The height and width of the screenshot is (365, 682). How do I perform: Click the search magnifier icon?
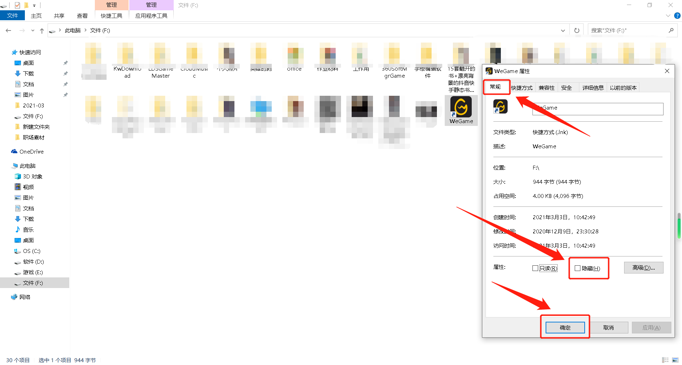pos(671,31)
